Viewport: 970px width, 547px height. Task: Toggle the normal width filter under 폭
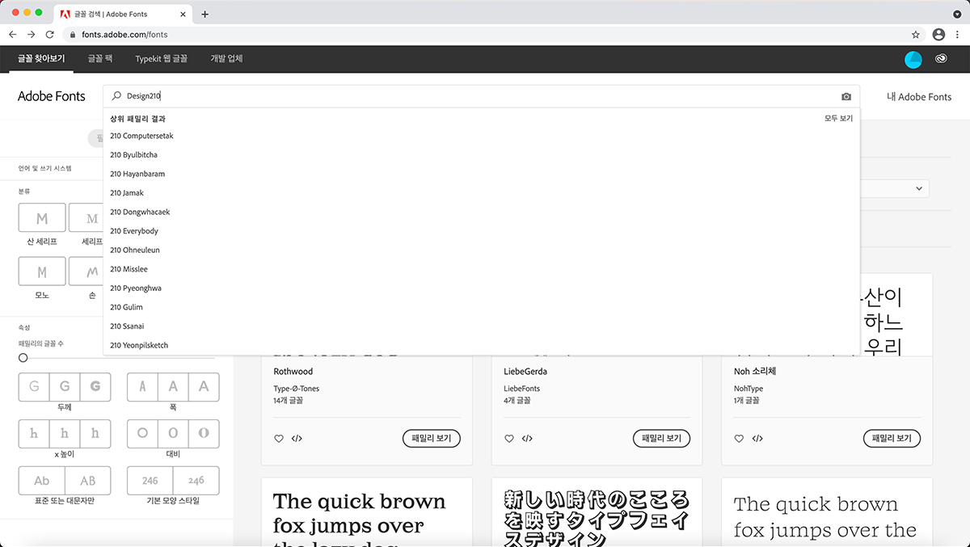[173, 387]
